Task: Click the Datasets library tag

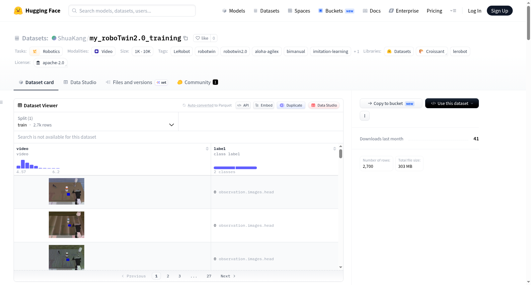Action: (399, 51)
